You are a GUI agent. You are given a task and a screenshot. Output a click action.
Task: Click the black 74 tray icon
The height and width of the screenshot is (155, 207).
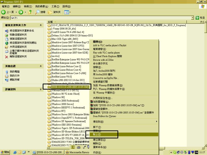[x=196, y=152]
